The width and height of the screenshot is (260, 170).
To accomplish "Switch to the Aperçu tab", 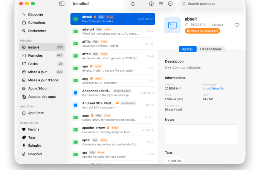I will point(188,49).
